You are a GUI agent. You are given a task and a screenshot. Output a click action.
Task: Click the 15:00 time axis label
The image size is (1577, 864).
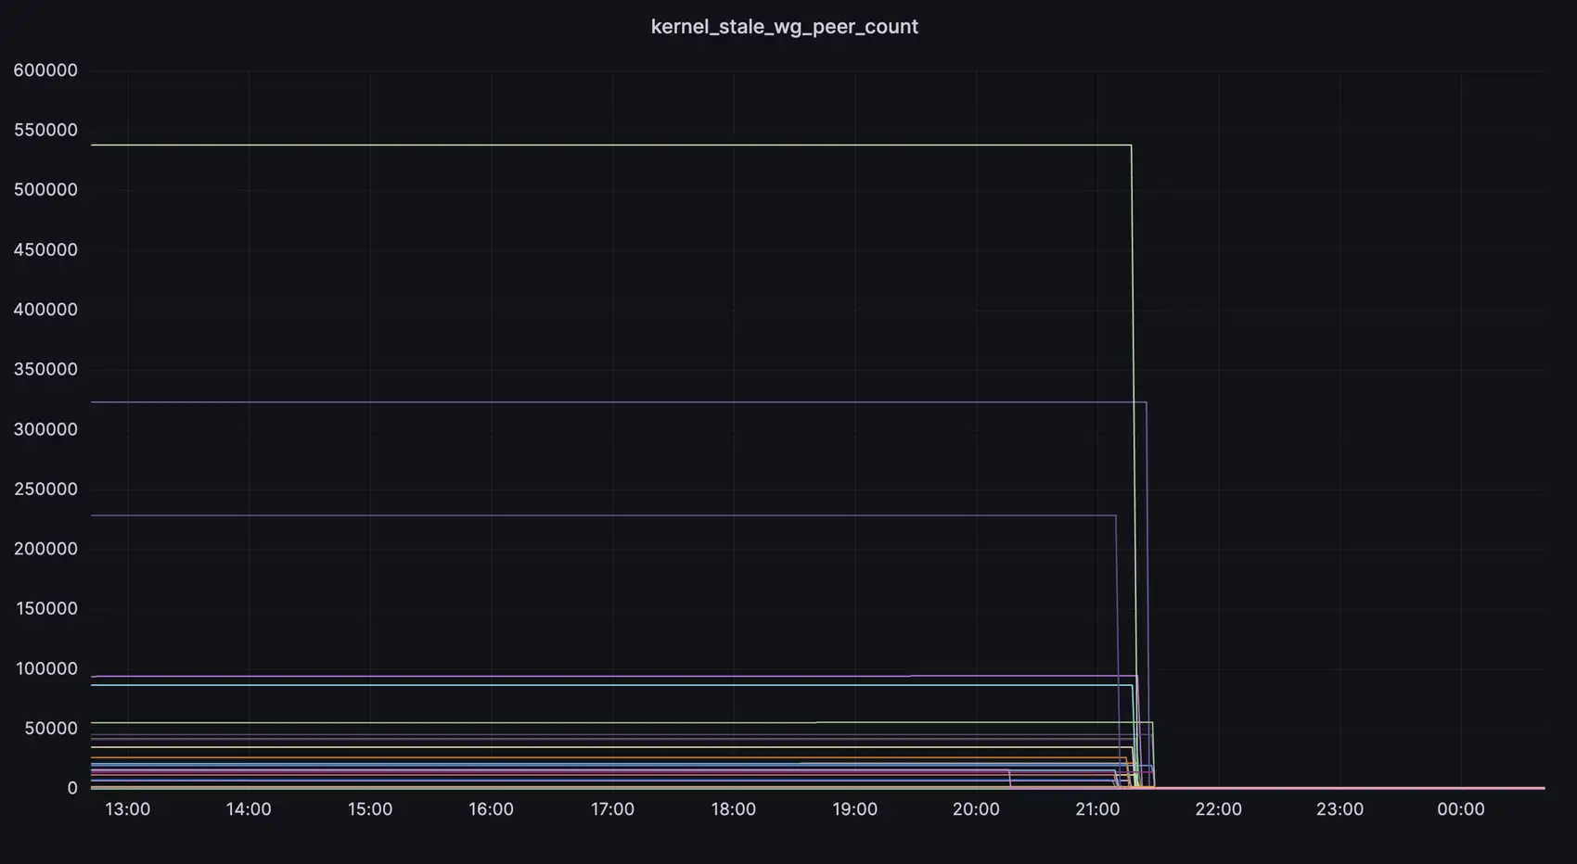369,809
